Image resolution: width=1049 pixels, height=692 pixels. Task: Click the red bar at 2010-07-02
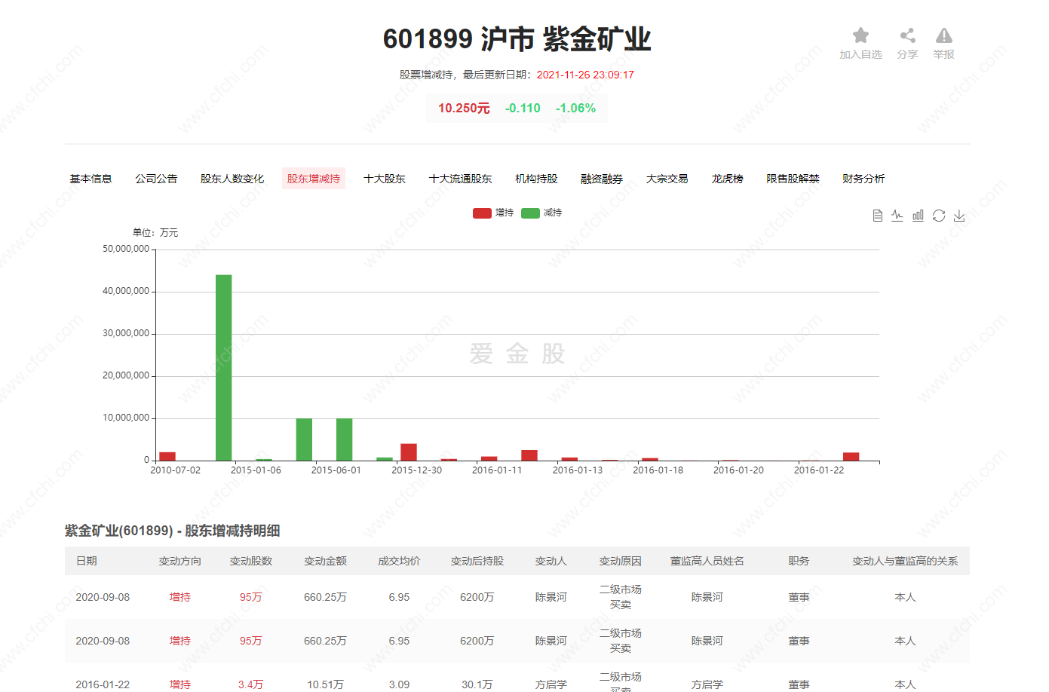click(167, 456)
